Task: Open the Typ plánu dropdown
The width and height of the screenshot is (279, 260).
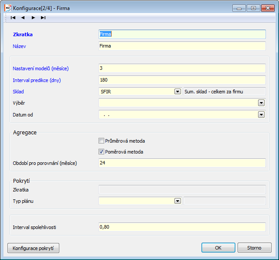Action: tap(177, 201)
